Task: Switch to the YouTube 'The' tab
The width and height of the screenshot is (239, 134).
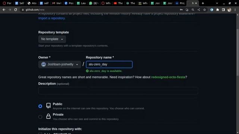Action: click(118, 3)
